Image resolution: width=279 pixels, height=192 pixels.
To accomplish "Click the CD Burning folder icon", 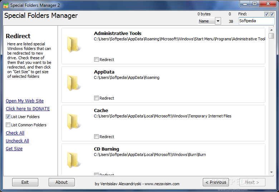I will click(x=74, y=160).
